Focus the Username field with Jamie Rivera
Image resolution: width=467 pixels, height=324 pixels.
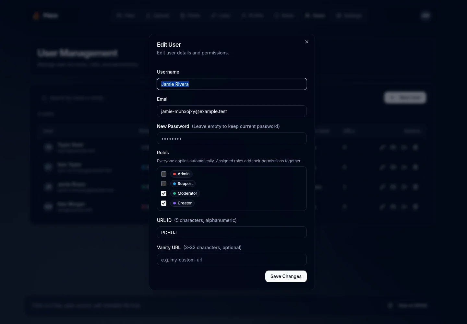[232, 84]
